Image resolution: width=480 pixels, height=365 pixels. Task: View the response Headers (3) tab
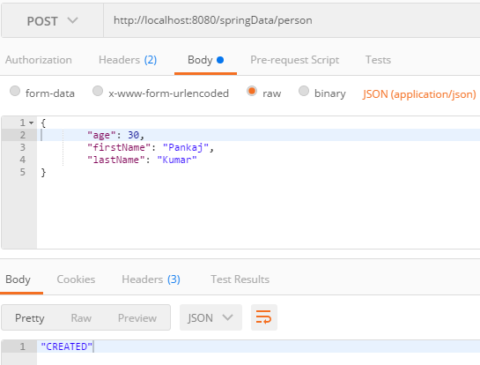tap(151, 279)
